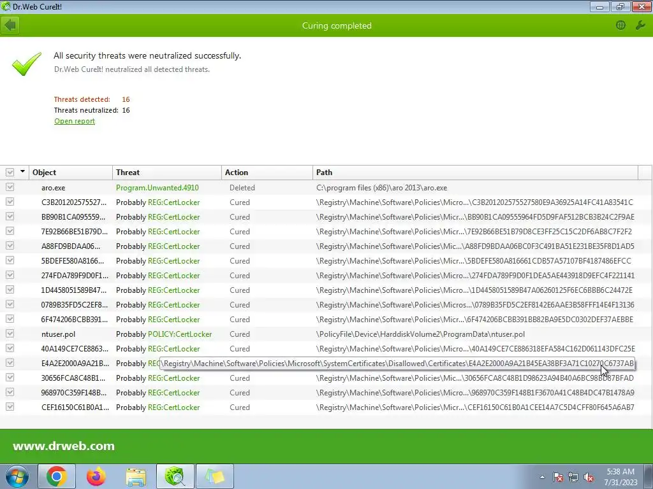The height and width of the screenshot is (489, 653).
Task: Click the Dr.Web CureIt! title bar icon
Action: [x=6, y=6]
